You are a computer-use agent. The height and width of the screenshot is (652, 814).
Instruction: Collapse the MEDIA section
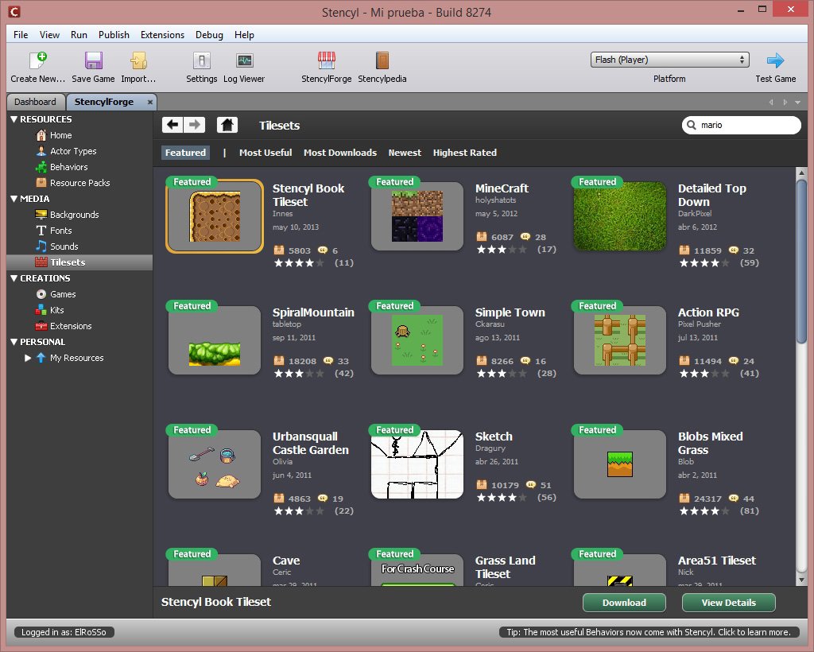click(14, 199)
